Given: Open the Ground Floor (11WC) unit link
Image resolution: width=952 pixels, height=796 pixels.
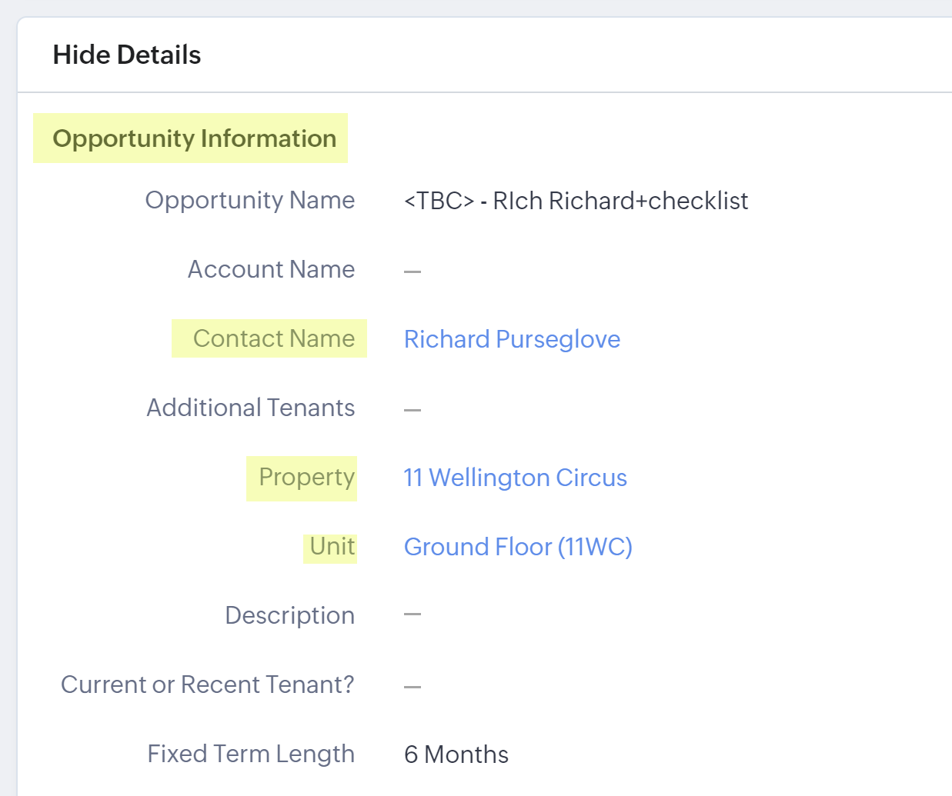Looking at the screenshot, I should (x=518, y=547).
